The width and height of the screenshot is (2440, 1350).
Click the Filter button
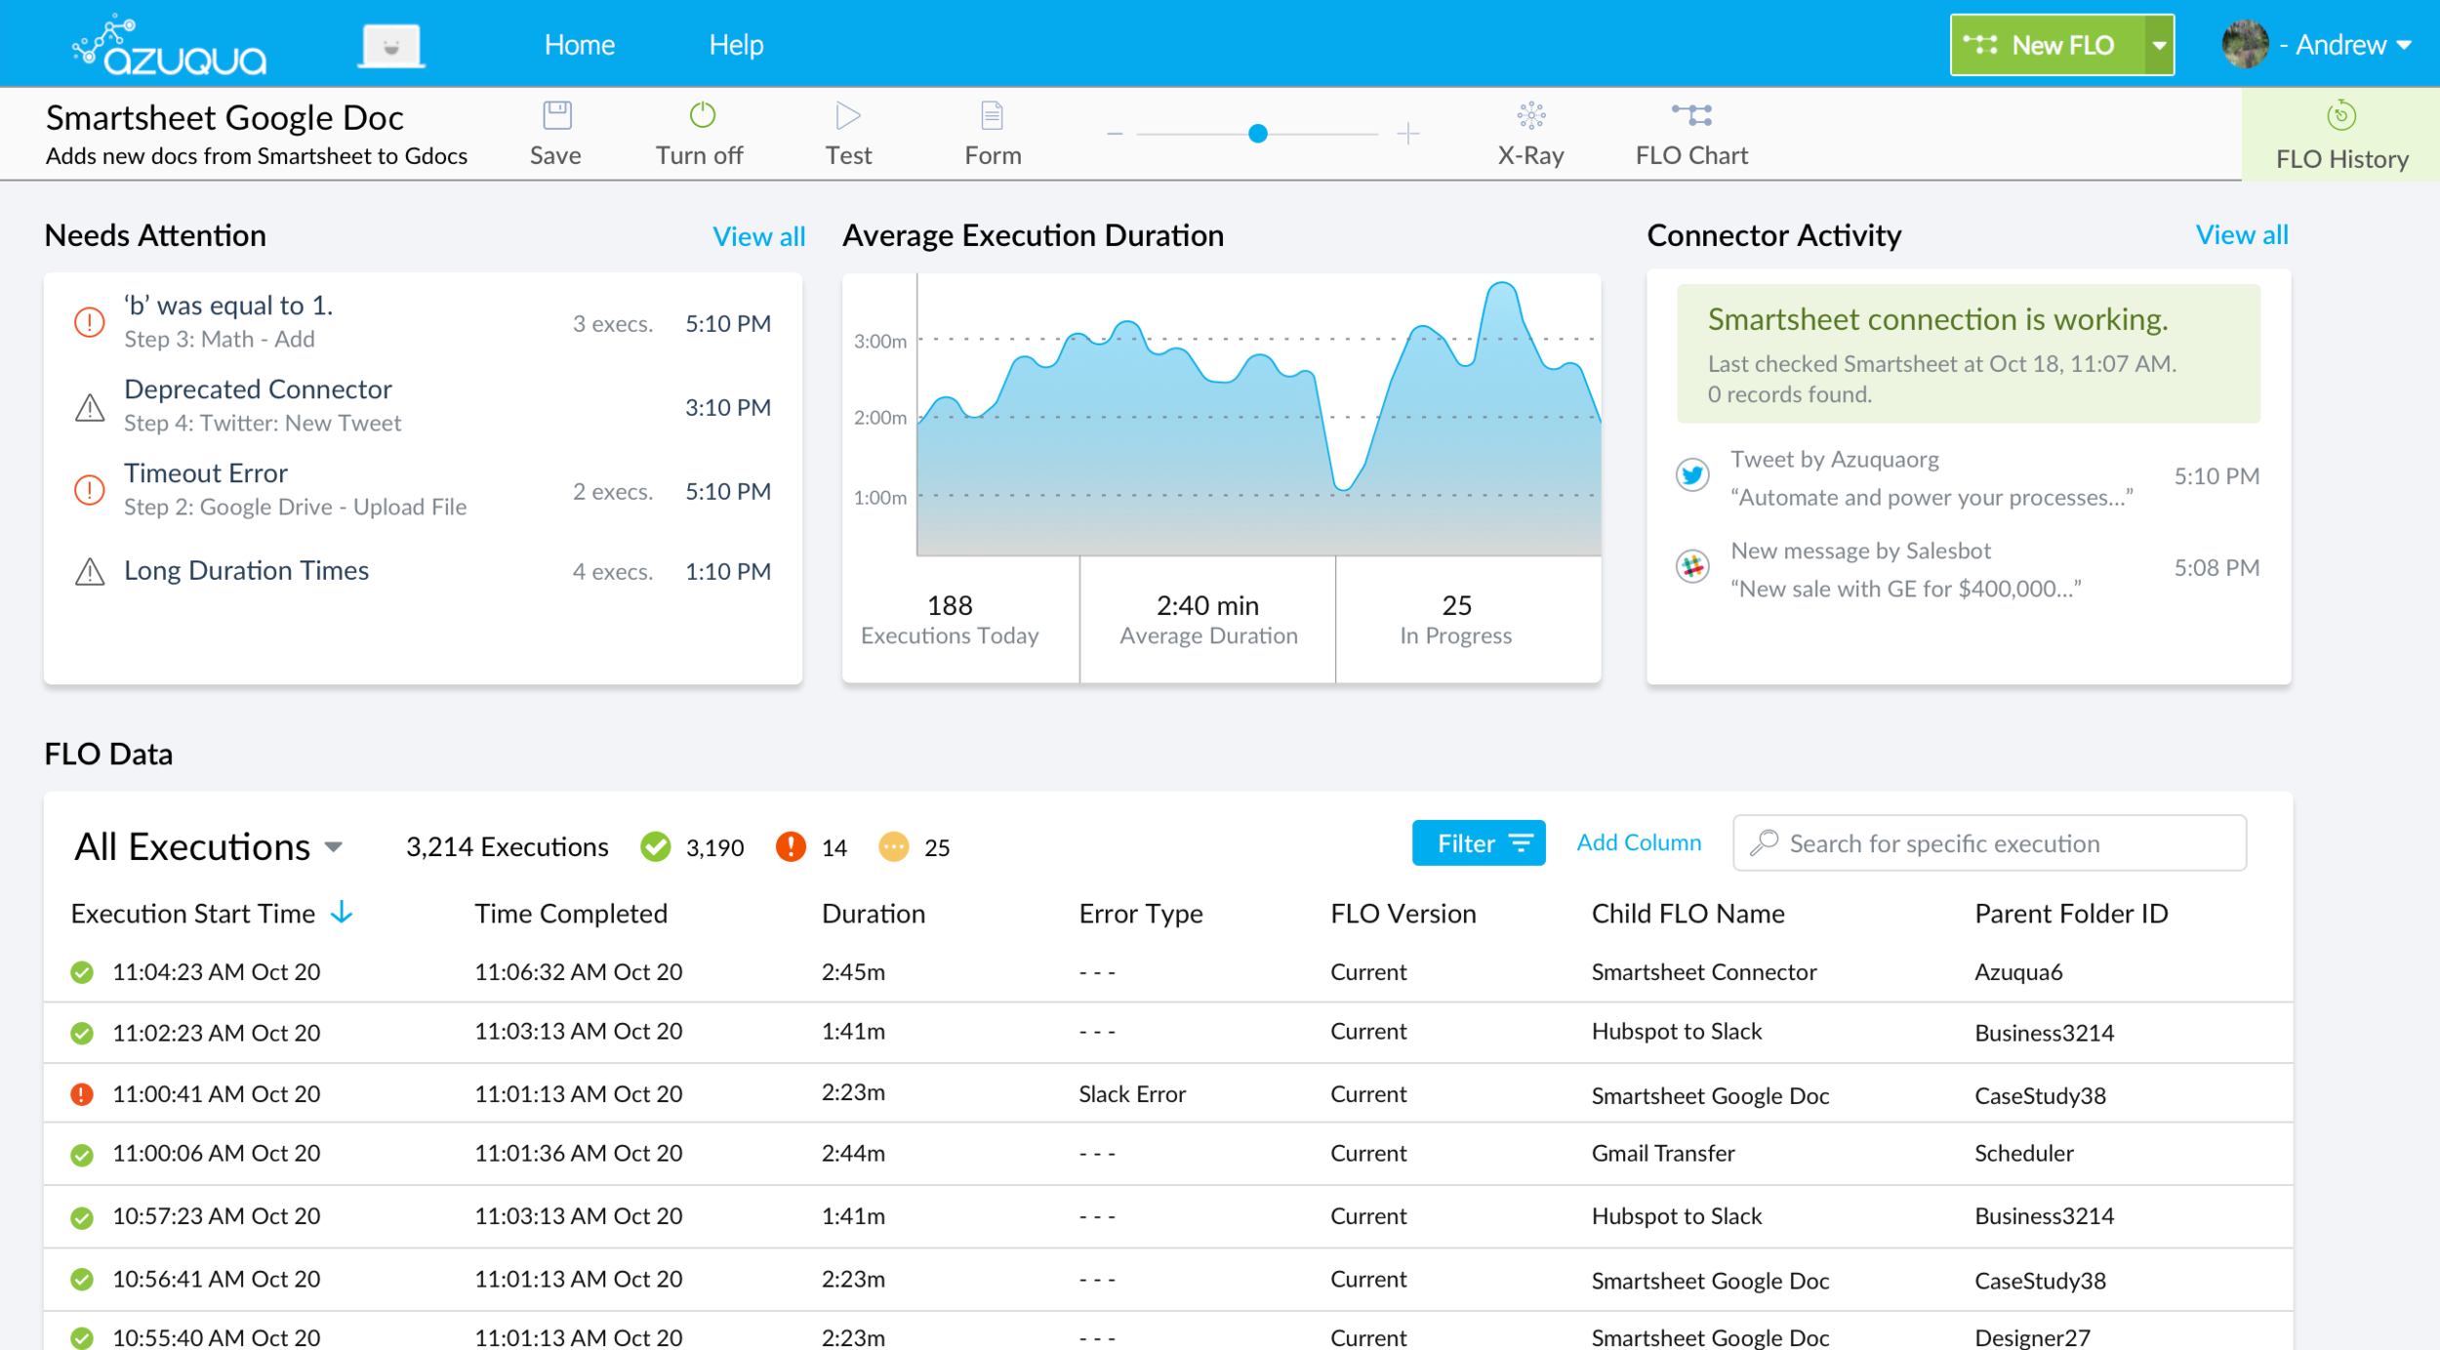pos(1479,842)
